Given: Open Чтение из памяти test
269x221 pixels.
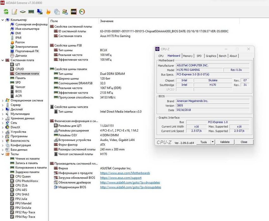Looking at the screenshot, I should 28,158.
